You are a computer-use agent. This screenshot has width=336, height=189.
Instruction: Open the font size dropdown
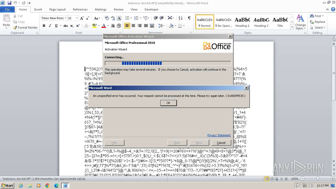[x=77, y=18]
